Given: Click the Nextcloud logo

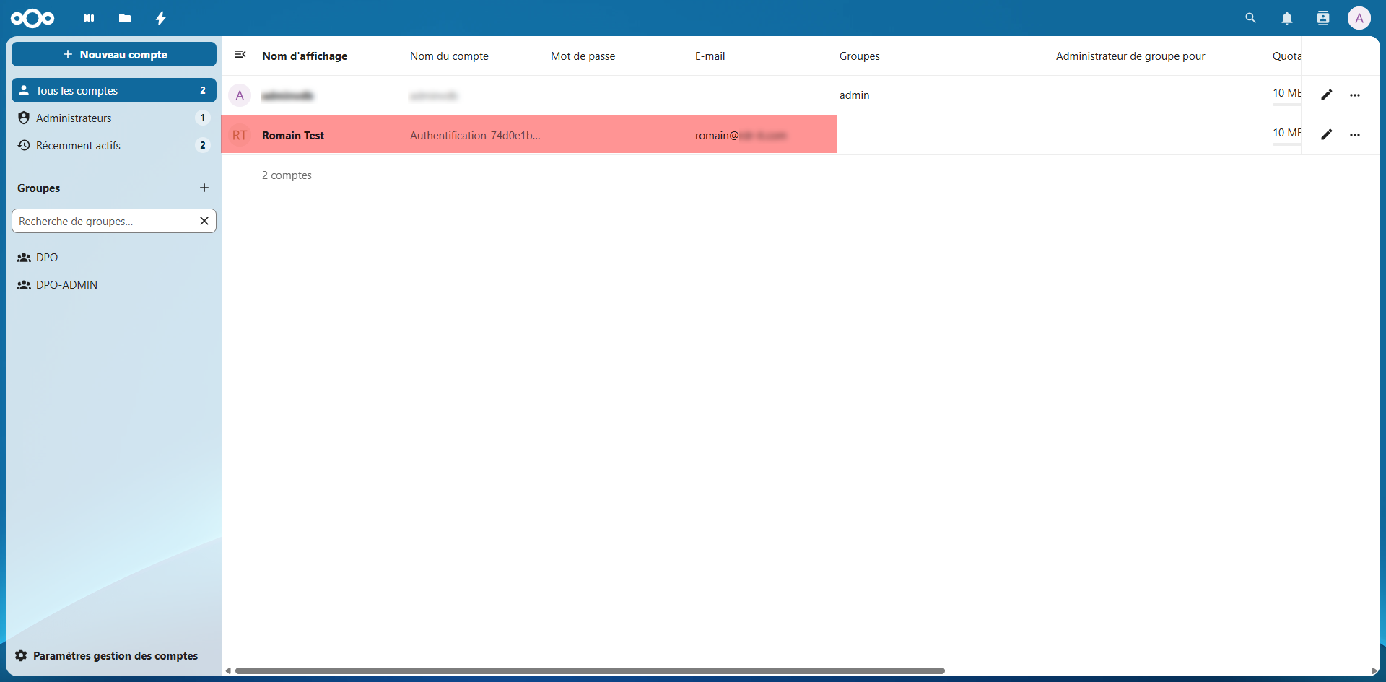Looking at the screenshot, I should pos(32,18).
